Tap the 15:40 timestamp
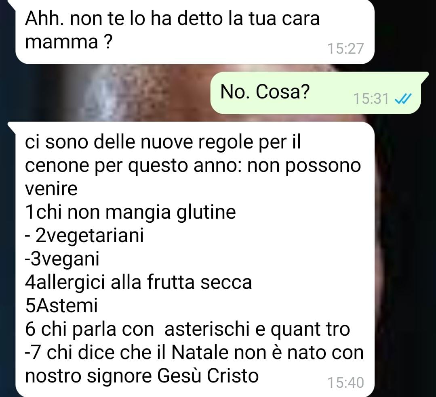This screenshot has height=397, width=436. click(x=345, y=382)
